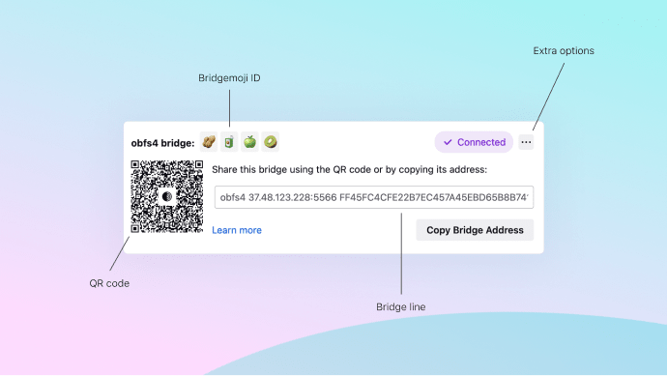Click the checkmark inside the Connected badge
The height and width of the screenshot is (376, 667).
point(448,142)
